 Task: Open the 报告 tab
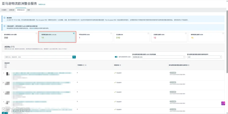pyautogui.click(x=29, y=10)
